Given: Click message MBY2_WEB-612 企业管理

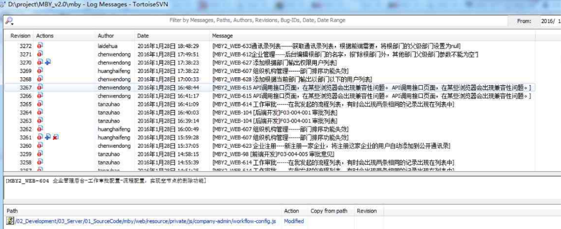Looking at the screenshot, I should point(345,54).
